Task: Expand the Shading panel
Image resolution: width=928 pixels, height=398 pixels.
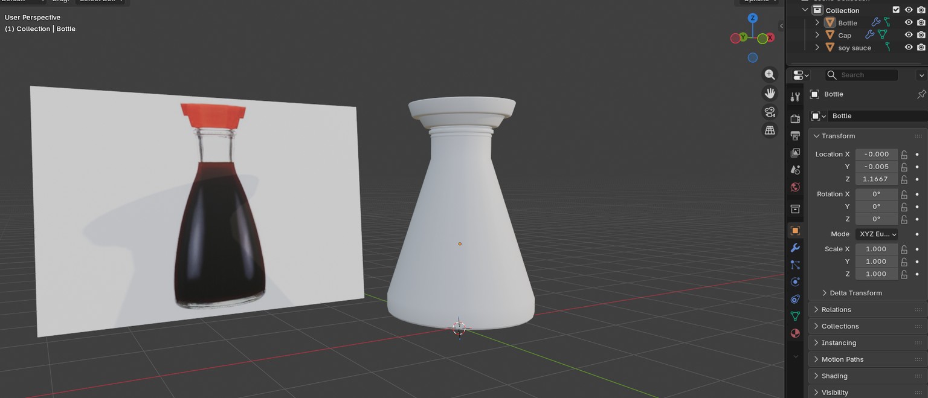Action: click(x=816, y=376)
